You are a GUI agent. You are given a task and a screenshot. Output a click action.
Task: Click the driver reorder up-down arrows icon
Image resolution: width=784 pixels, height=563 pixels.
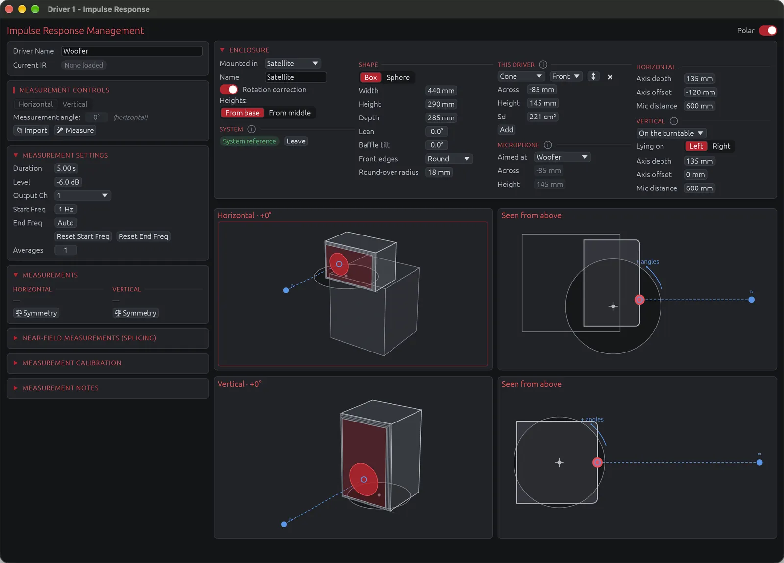593,76
